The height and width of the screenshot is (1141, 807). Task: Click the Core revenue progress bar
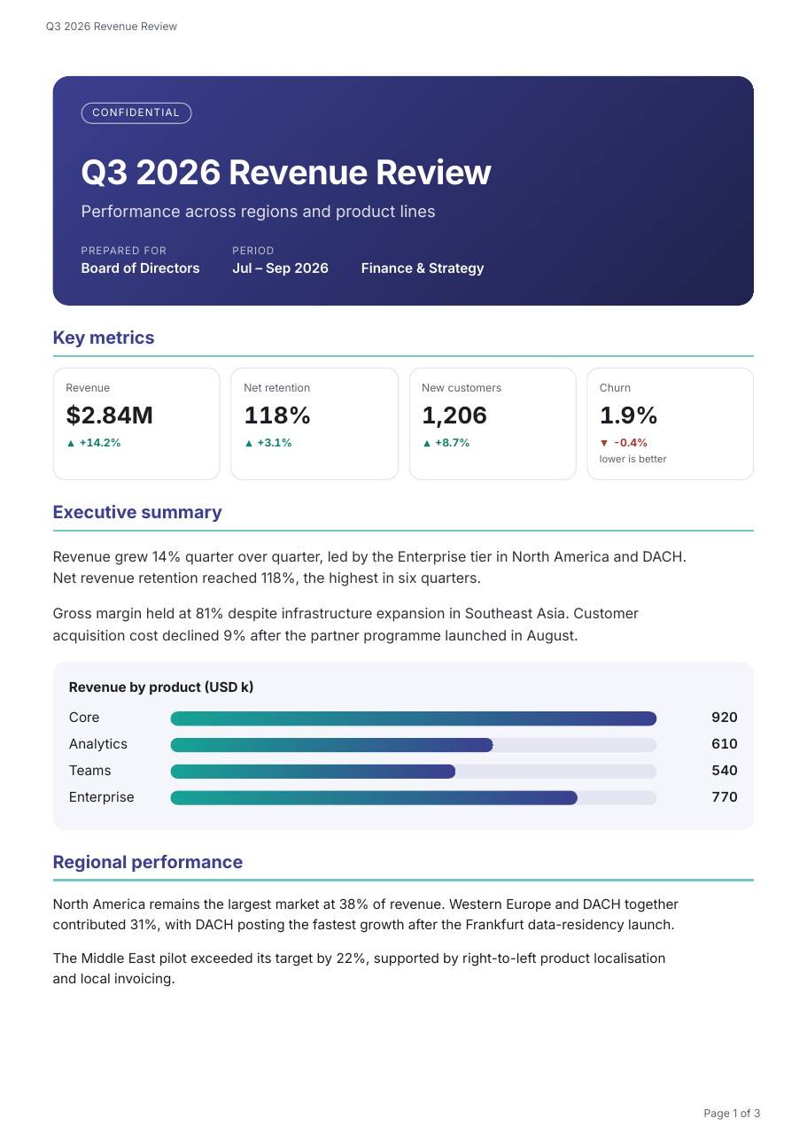coord(414,718)
